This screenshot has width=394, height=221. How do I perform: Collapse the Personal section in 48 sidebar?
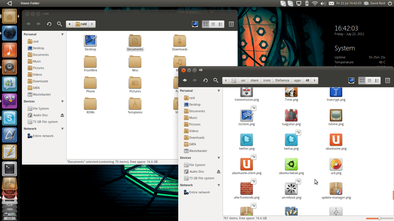(x=219, y=91)
